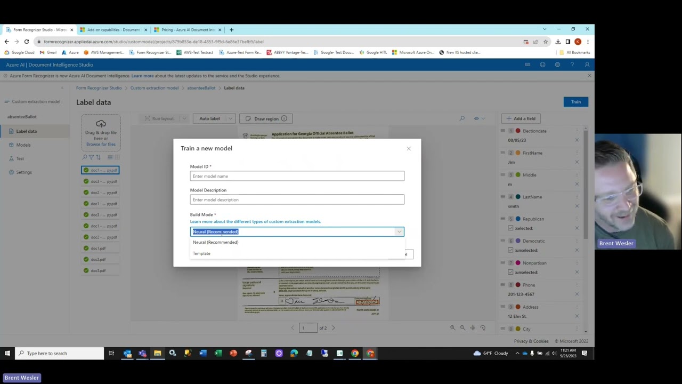Click the Middle green color swatch

coord(518,175)
